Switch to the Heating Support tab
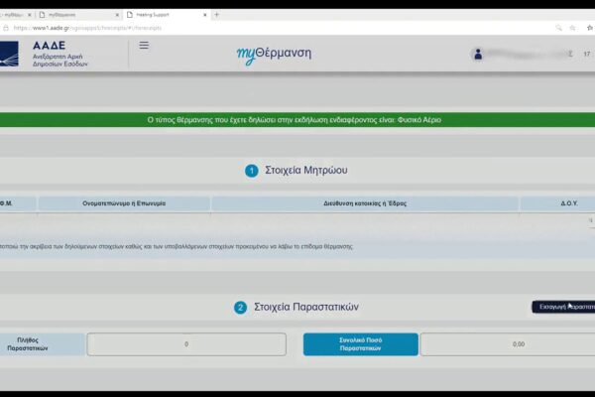This screenshot has height=397, width=595. coord(164,15)
